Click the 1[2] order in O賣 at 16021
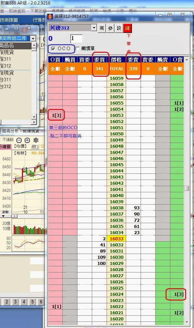This screenshot has height=328, width=194. point(179,313)
